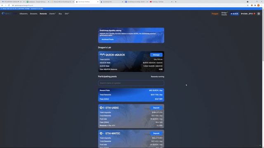Open a new browser tab with plus
The height and width of the screenshot is (148, 264).
point(176,2)
